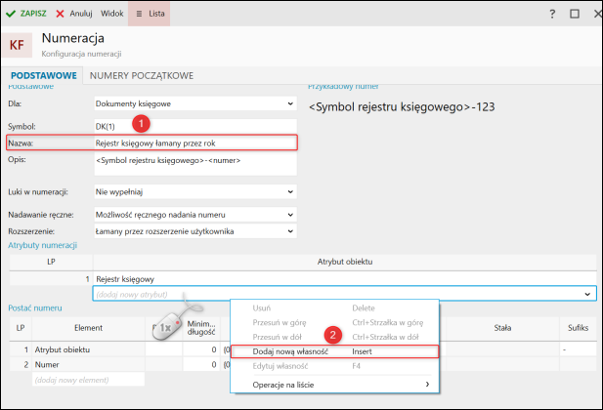
Task: Click the Minim... długość column header
Action: [x=201, y=328]
